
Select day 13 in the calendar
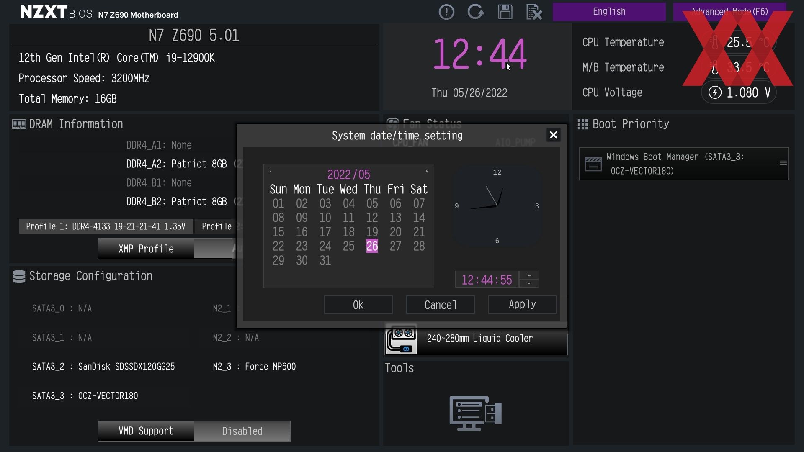(x=395, y=218)
